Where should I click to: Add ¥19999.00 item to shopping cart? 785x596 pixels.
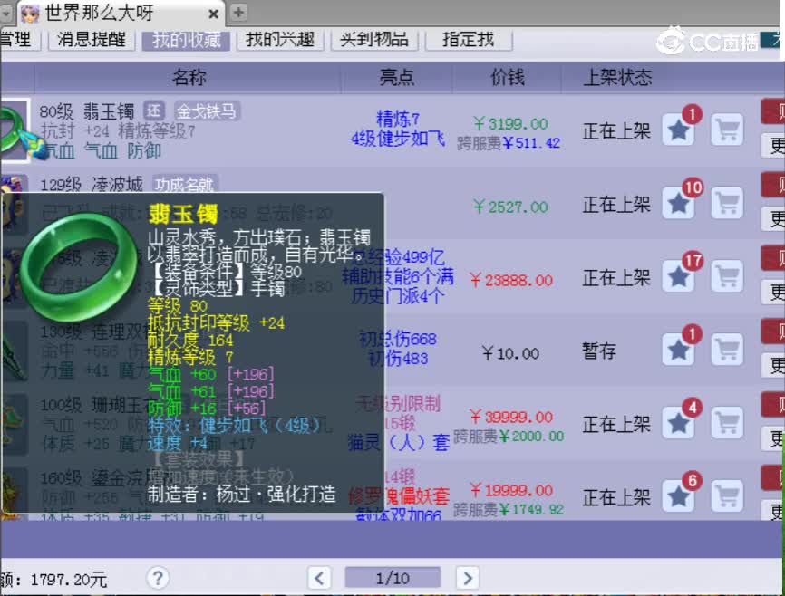coord(727,496)
